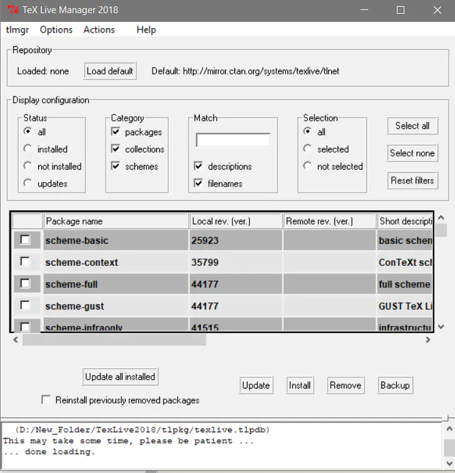Click the Update all installed button
The width and height of the screenshot is (455, 473).
(120, 377)
